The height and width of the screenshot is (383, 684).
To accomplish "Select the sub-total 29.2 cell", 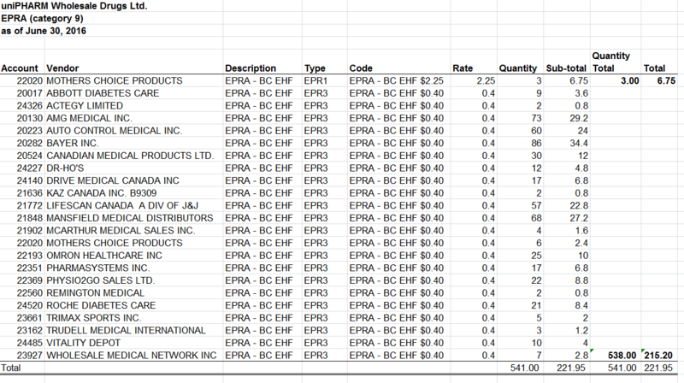I will click(579, 118).
